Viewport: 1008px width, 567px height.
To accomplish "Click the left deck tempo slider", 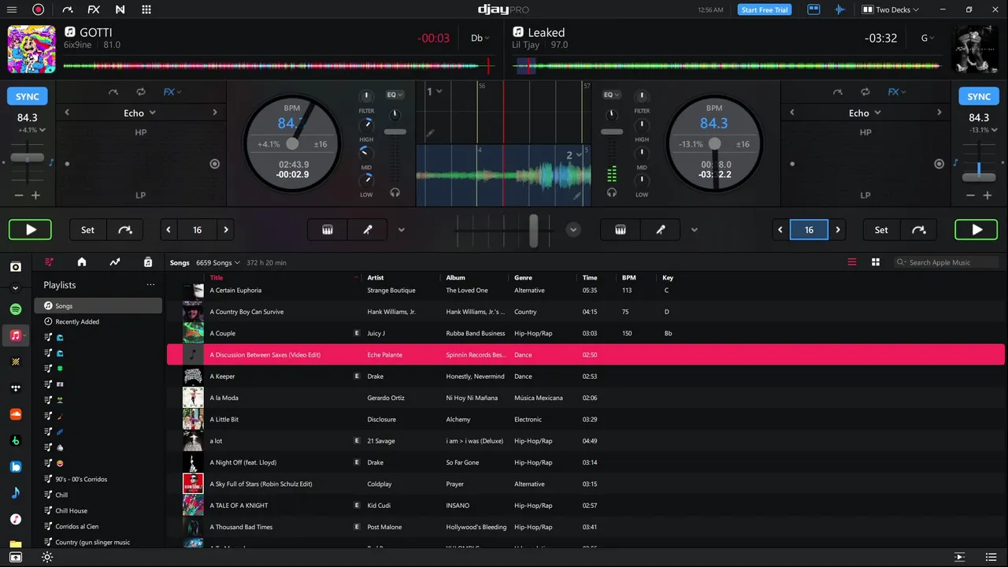I will pyautogui.click(x=28, y=158).
